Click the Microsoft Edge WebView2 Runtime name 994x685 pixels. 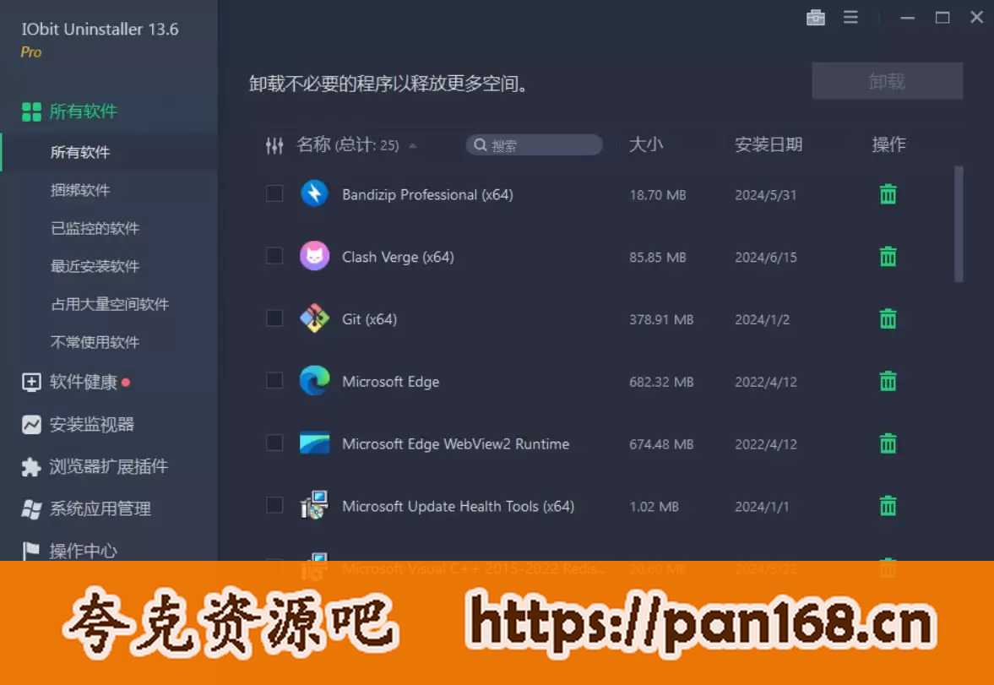[x=455, y=444]
